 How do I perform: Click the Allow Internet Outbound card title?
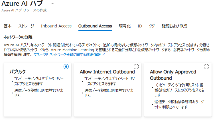pos(107,72)
